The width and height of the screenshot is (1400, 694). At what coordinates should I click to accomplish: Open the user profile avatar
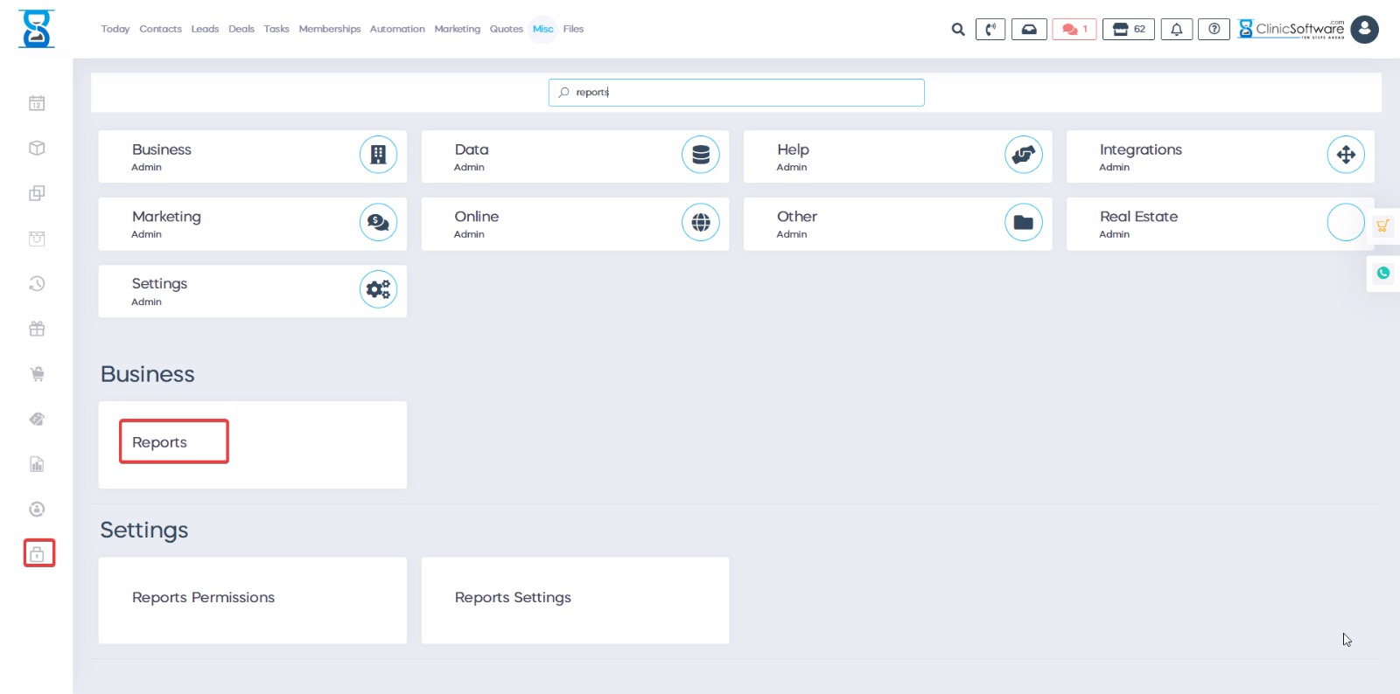1364,30
